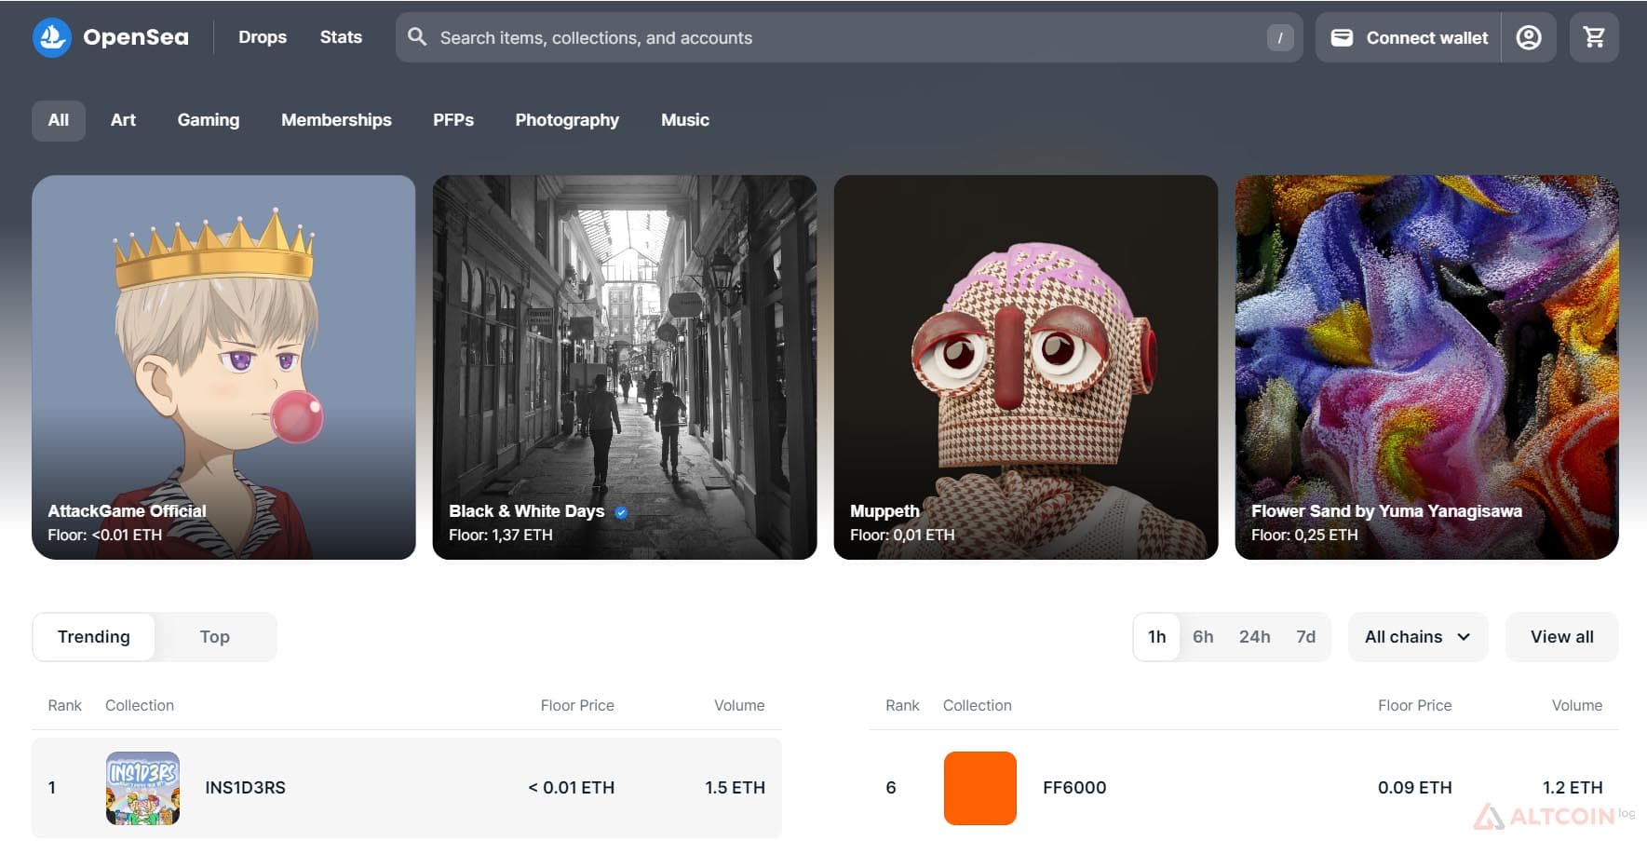Open the Drops menu item
This screenshot has width=1647, height=841.
pos(263,37)
